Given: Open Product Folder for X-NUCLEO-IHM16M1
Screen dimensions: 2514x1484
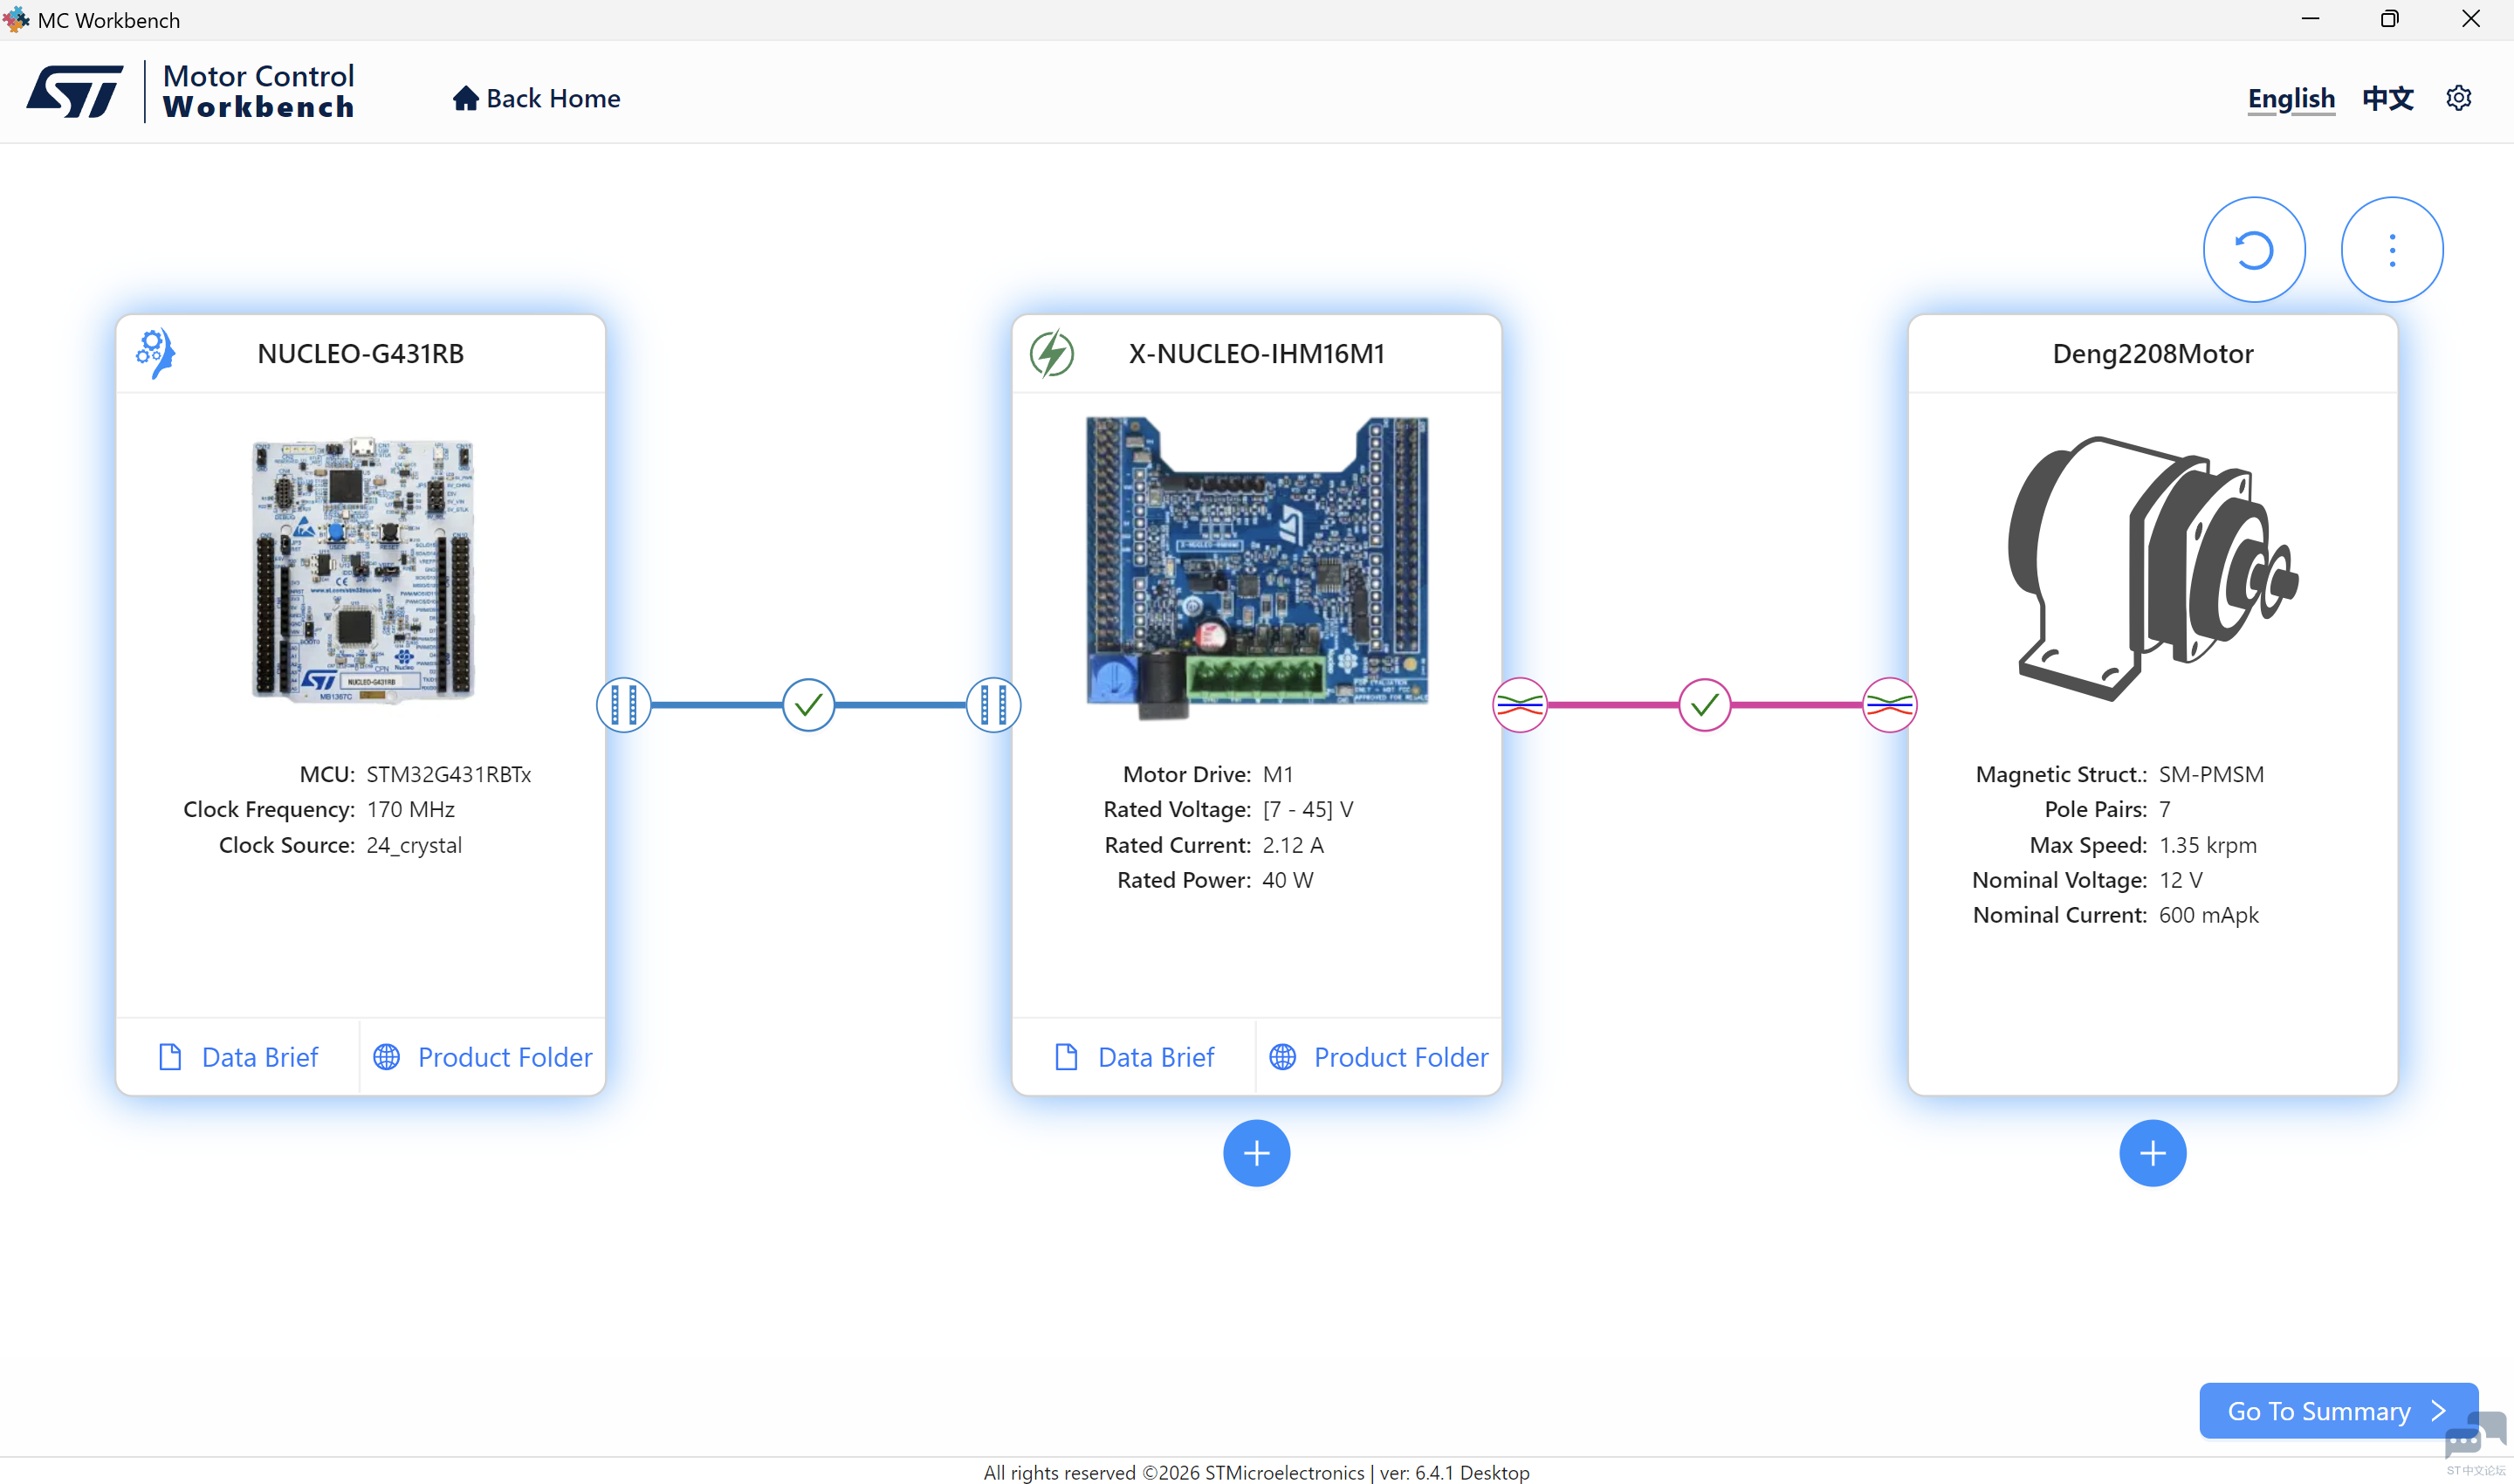Looking at the screenshot, I should [x=1378, y=1057].
